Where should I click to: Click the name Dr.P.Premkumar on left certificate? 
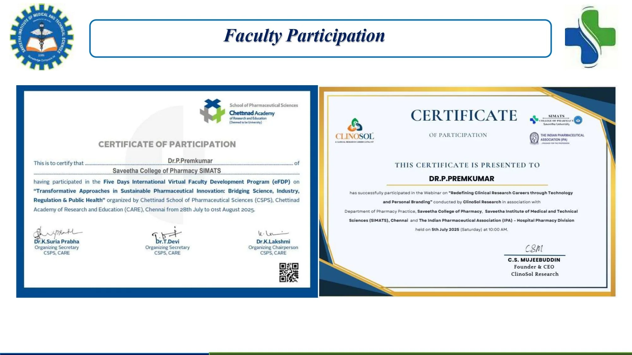190,161
